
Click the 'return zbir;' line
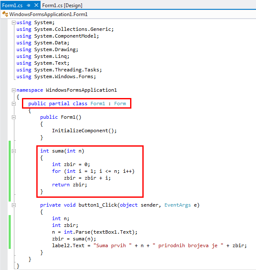(69, 185)
